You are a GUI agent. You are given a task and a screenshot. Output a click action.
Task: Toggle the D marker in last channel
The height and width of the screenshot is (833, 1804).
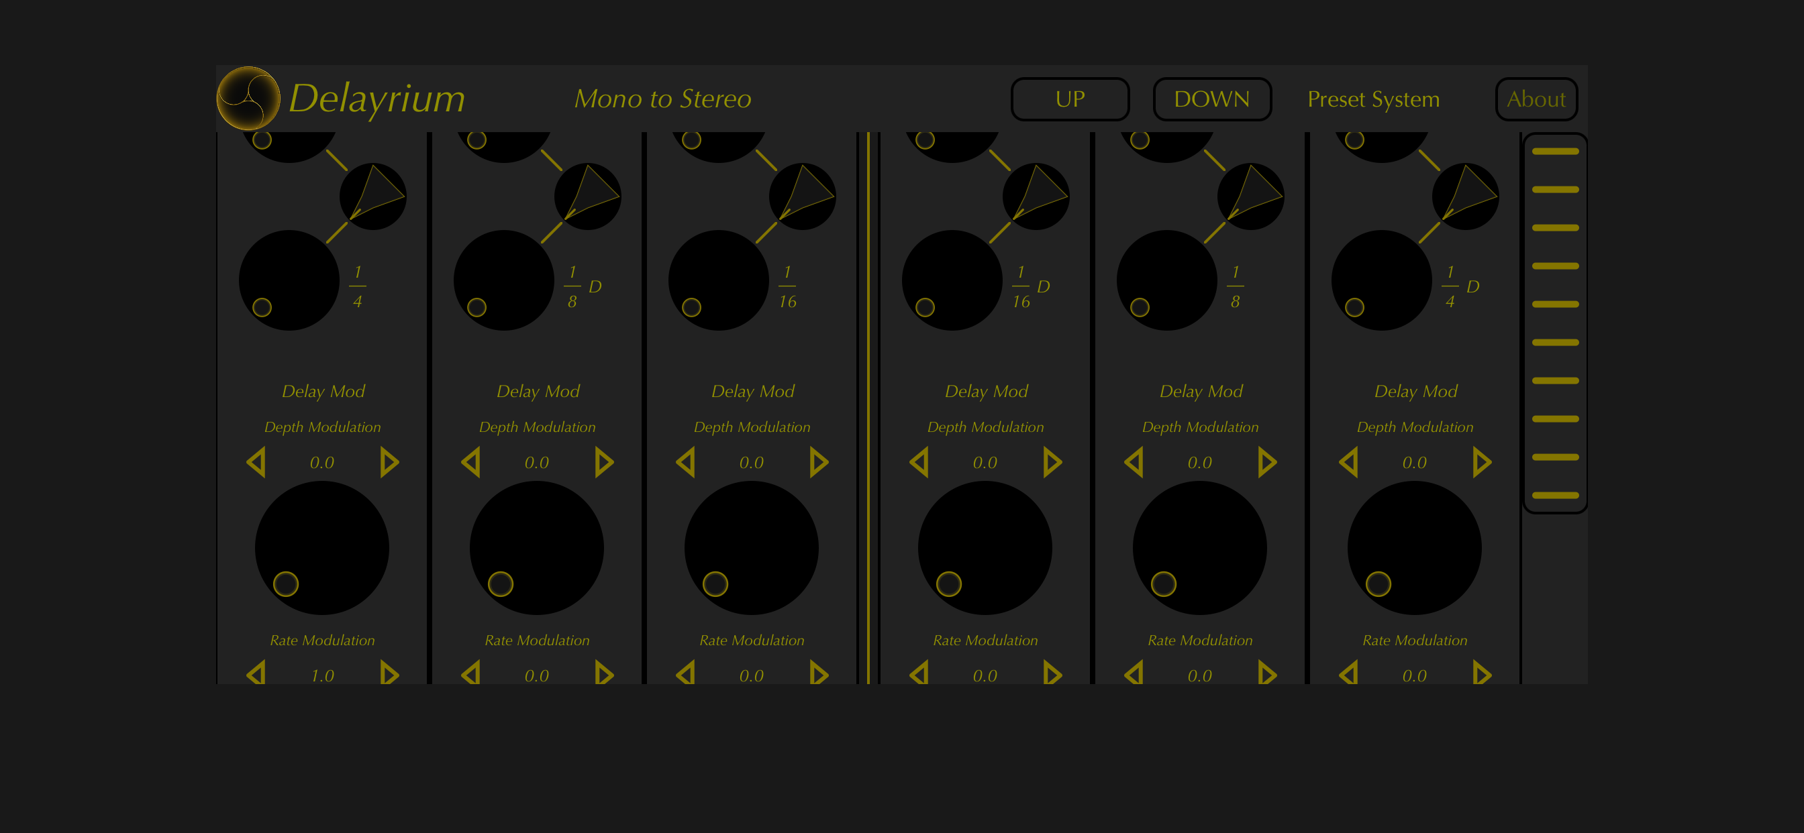tap(1472, 287)
